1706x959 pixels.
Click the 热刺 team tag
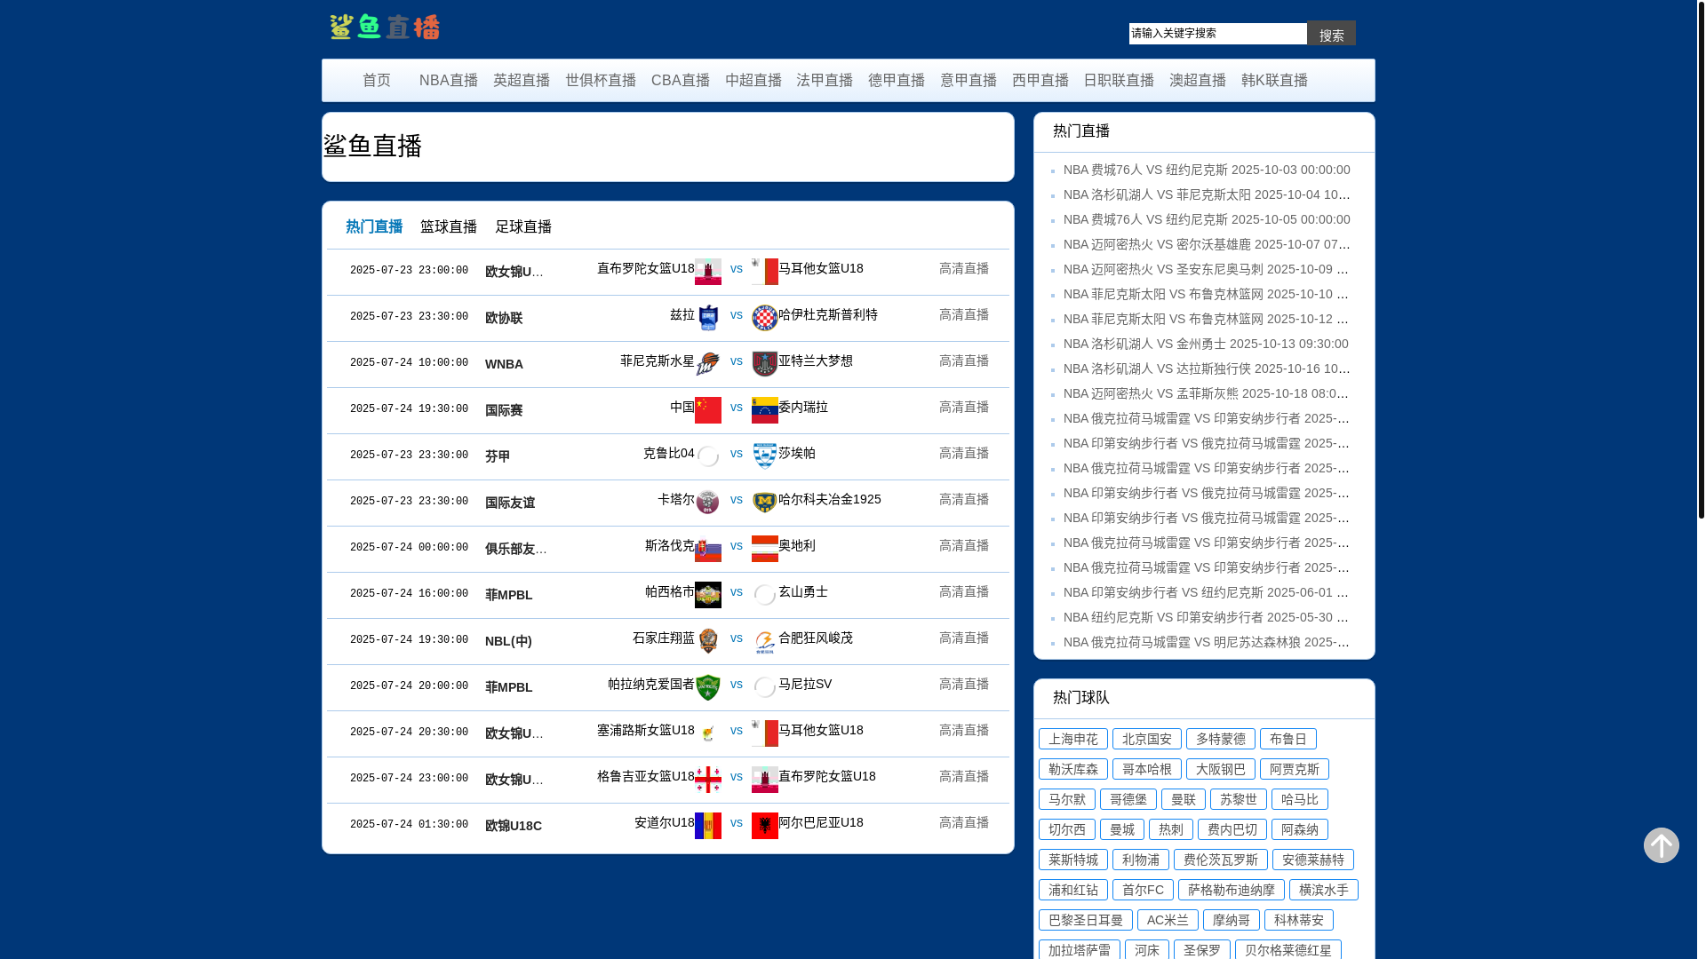click(1170, 829)
